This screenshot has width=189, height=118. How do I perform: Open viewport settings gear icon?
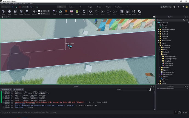(154, 17)
